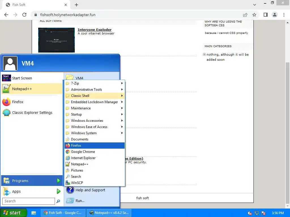Click the Pictures icon in Programs submenu

point(68,170)
